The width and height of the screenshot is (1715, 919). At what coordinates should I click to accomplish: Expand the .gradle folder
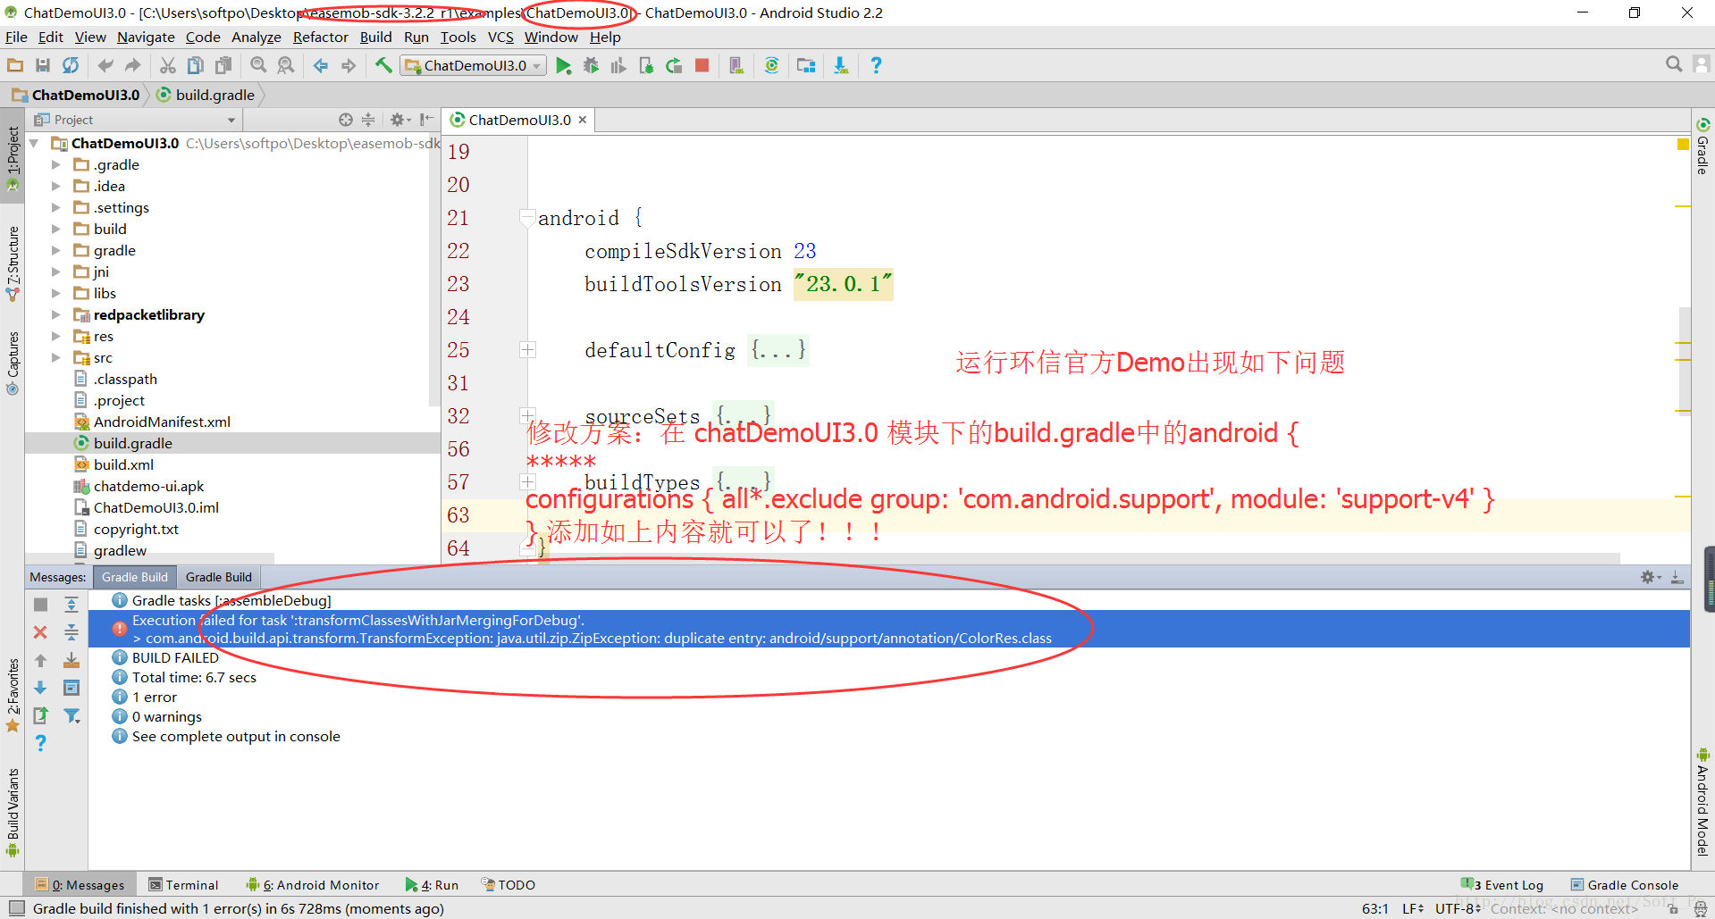click(56, 164)
